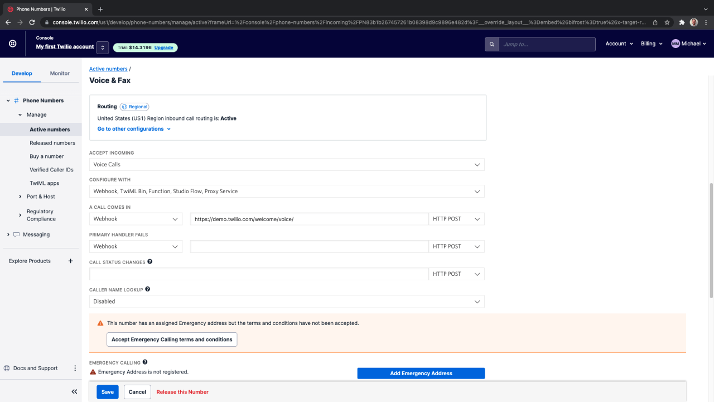Open the Account menu
The width and height of the screenshot is (714, 402).
click(619, 44)
